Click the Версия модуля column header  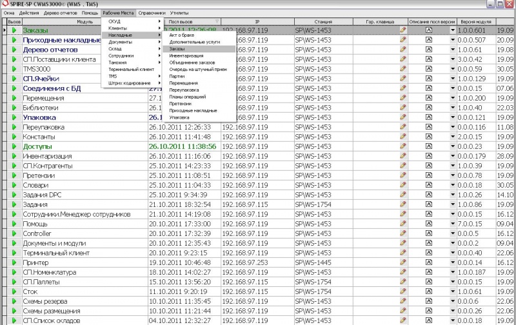(475, 21)
